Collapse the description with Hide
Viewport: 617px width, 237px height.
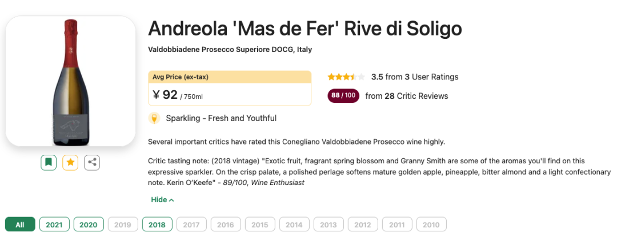pyautogui.click(x=162, y=200)
